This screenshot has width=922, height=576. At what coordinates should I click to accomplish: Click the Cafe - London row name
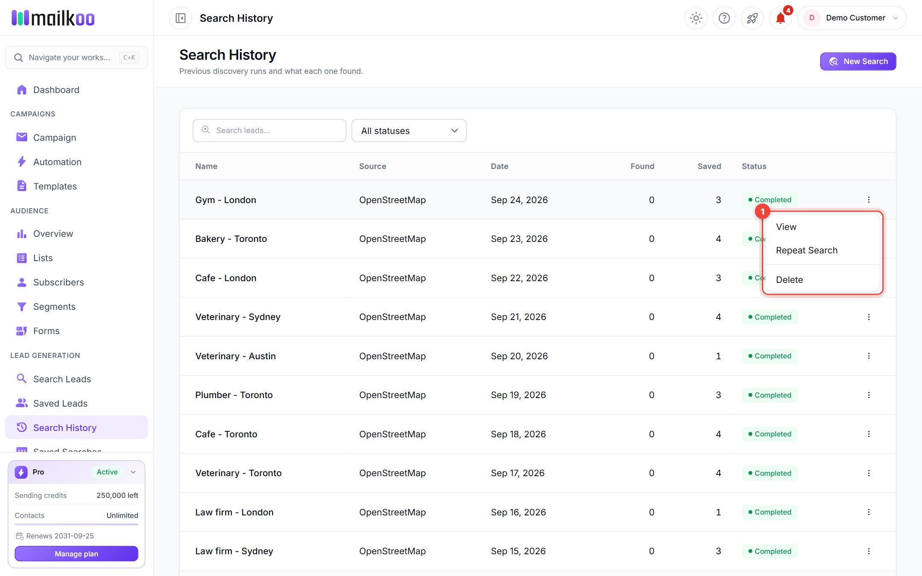pyautogui.click(x=226, y=278)
